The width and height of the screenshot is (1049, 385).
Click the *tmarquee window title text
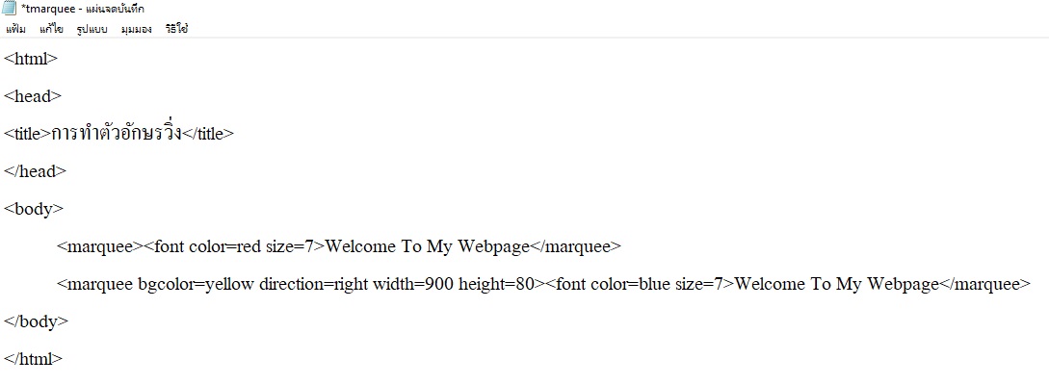82,9
